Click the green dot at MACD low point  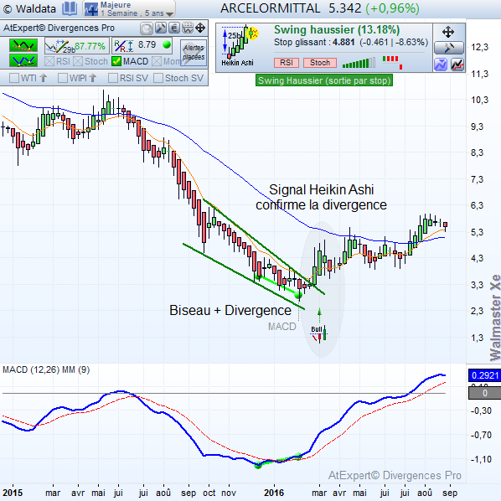(x=258, y=465)
